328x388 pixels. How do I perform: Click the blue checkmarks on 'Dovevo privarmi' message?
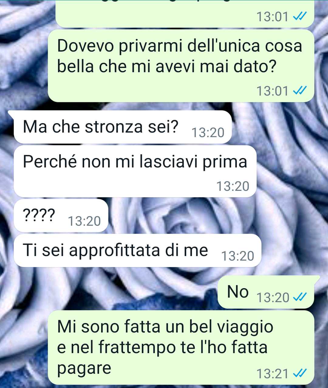coord(299,91)
